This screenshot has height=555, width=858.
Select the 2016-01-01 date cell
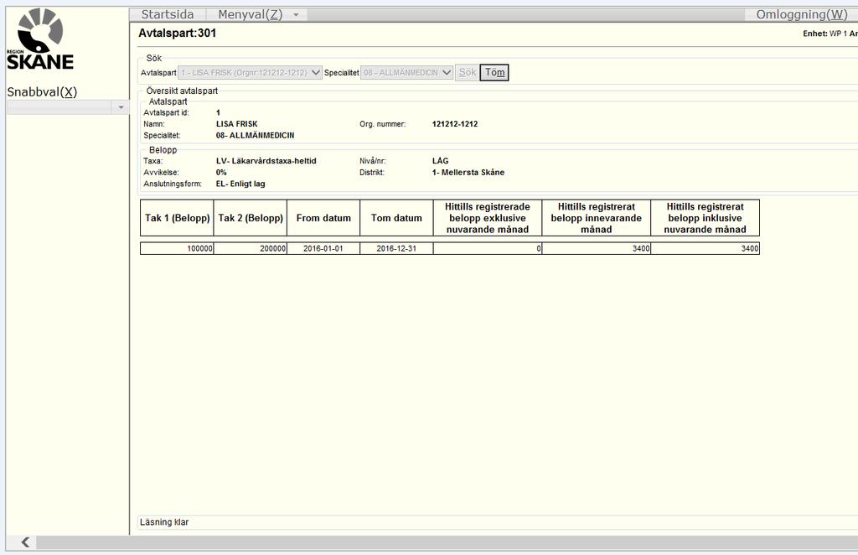click(323, 248)
